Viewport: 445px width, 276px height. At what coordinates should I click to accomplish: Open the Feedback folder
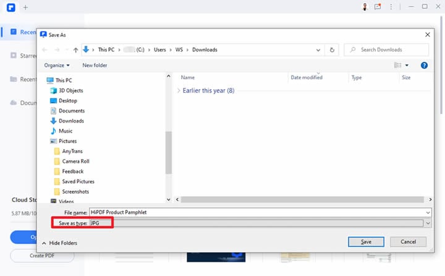[x=69, y=171]
